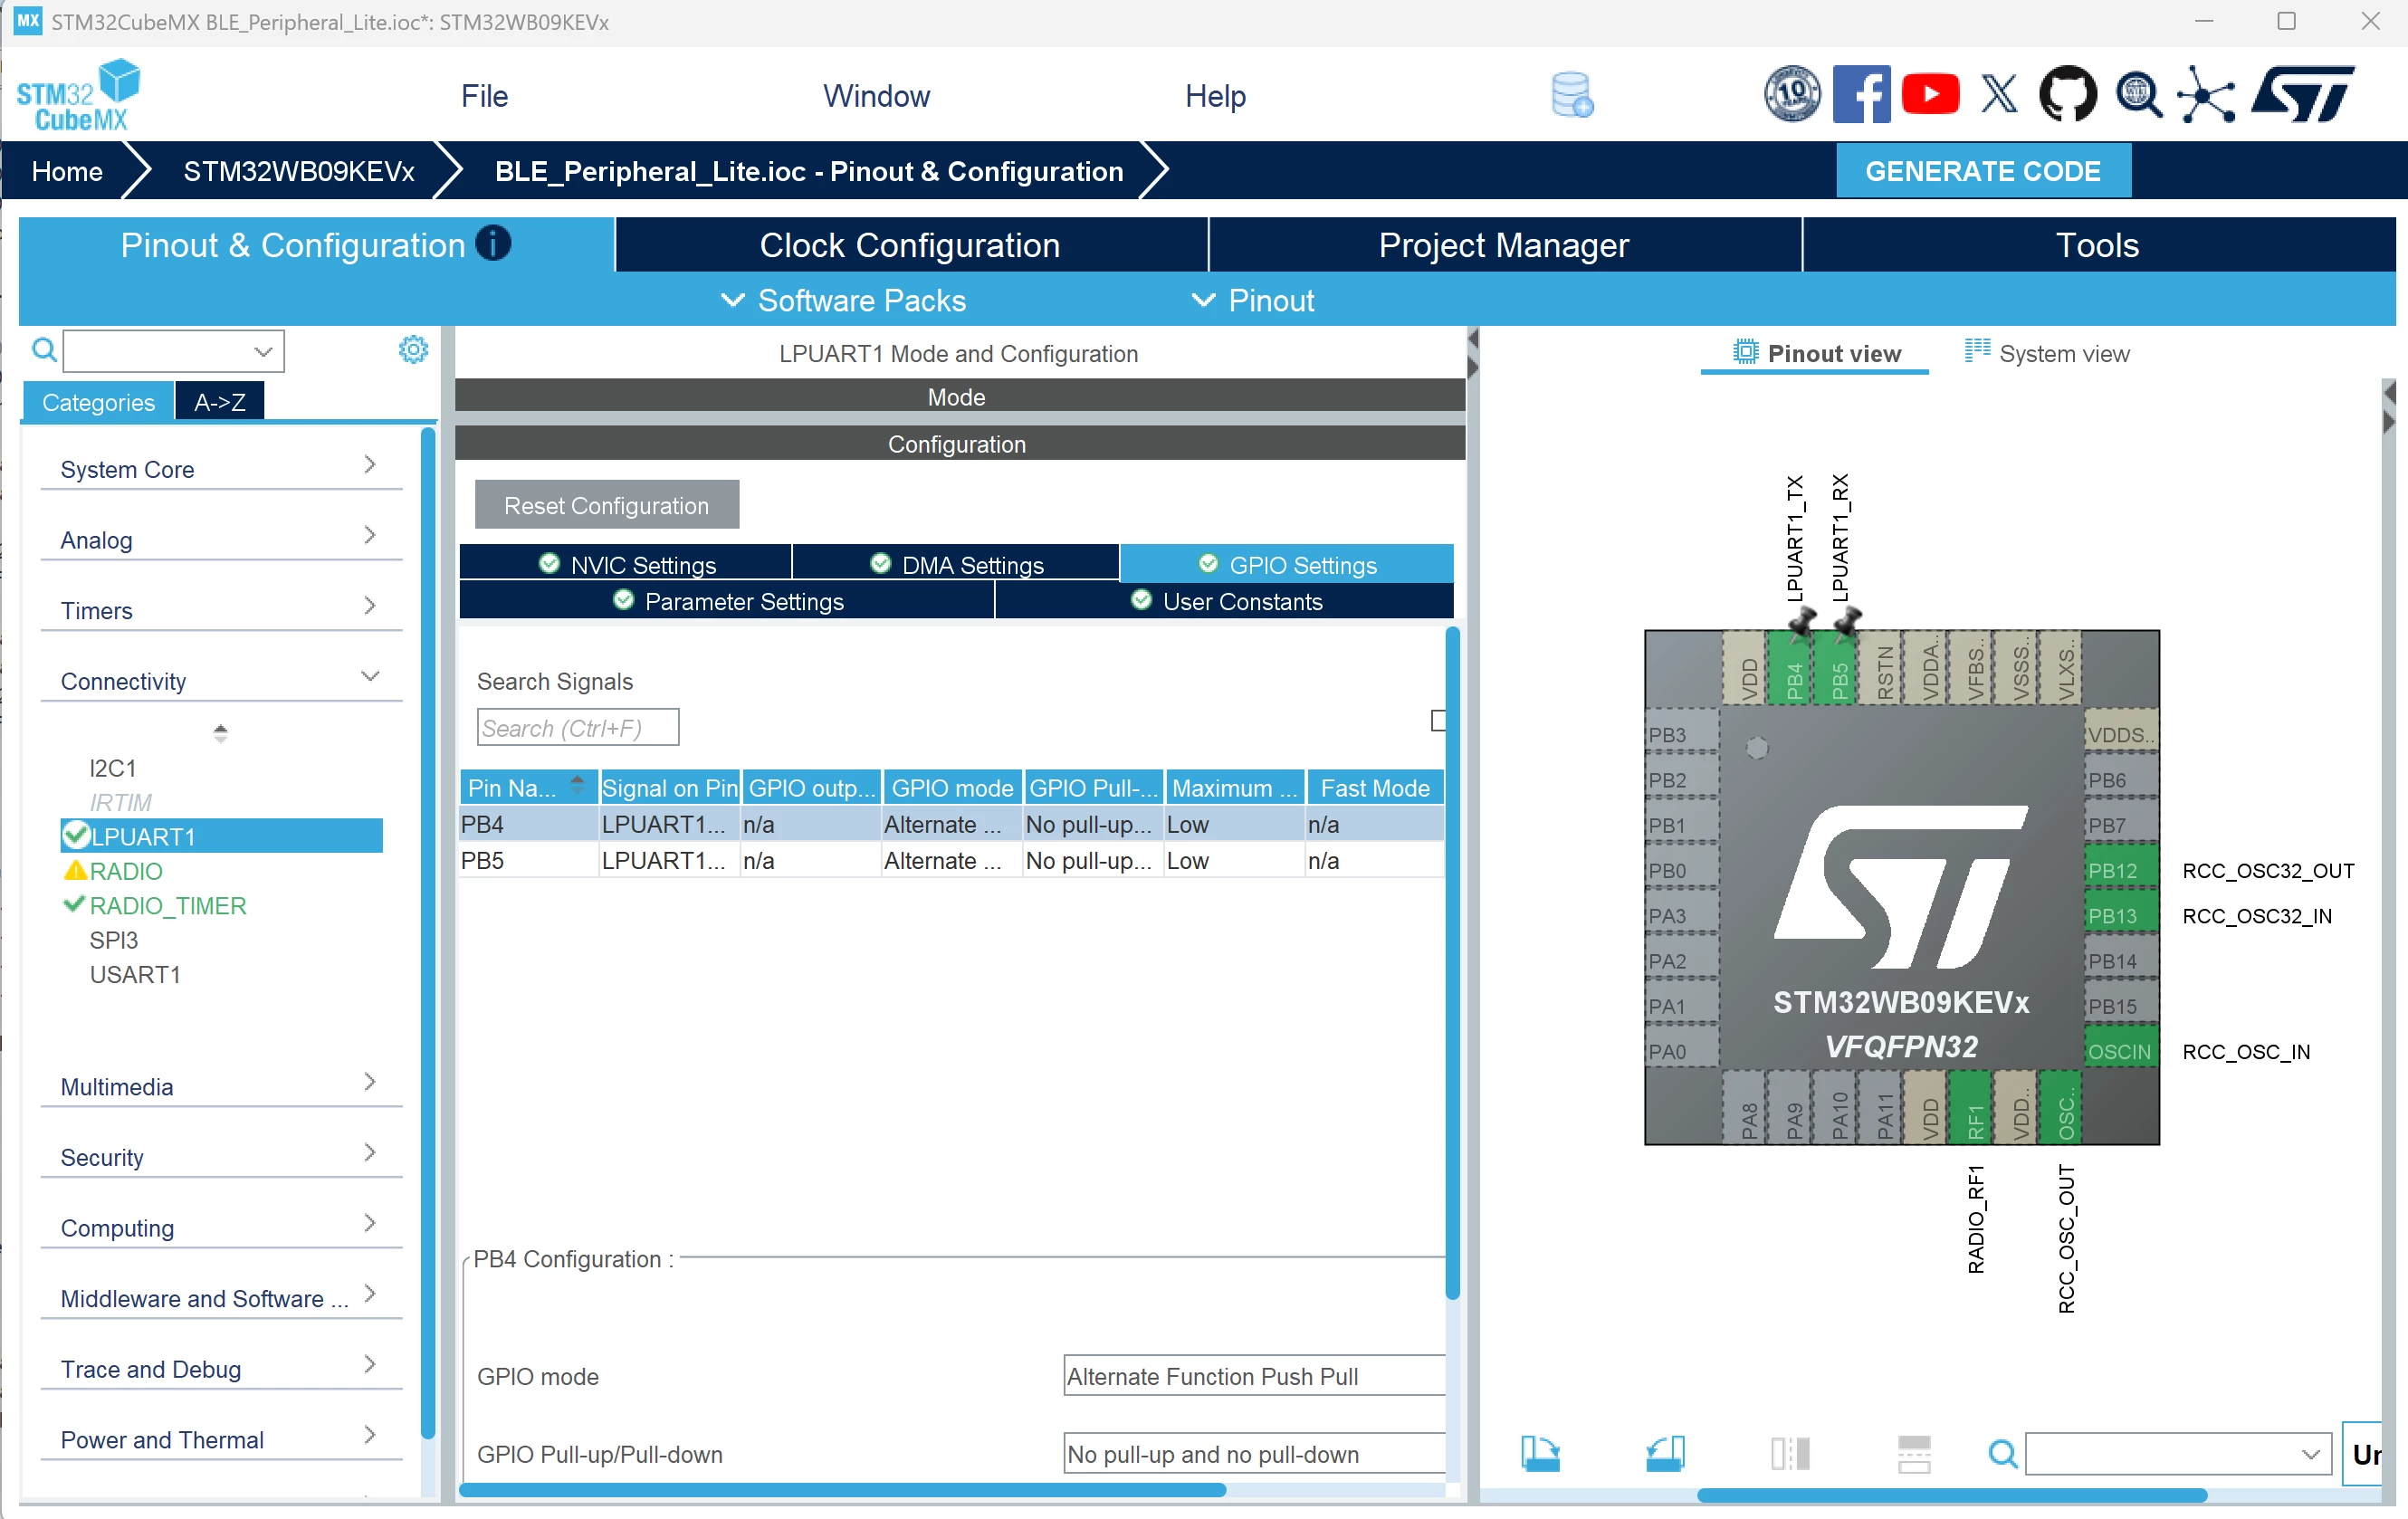The width and height of the screenshot is (2408, 1519).
Task: Rotate the chip clockwise with the toolbar icon
Action: (x=1540, y=1453)
